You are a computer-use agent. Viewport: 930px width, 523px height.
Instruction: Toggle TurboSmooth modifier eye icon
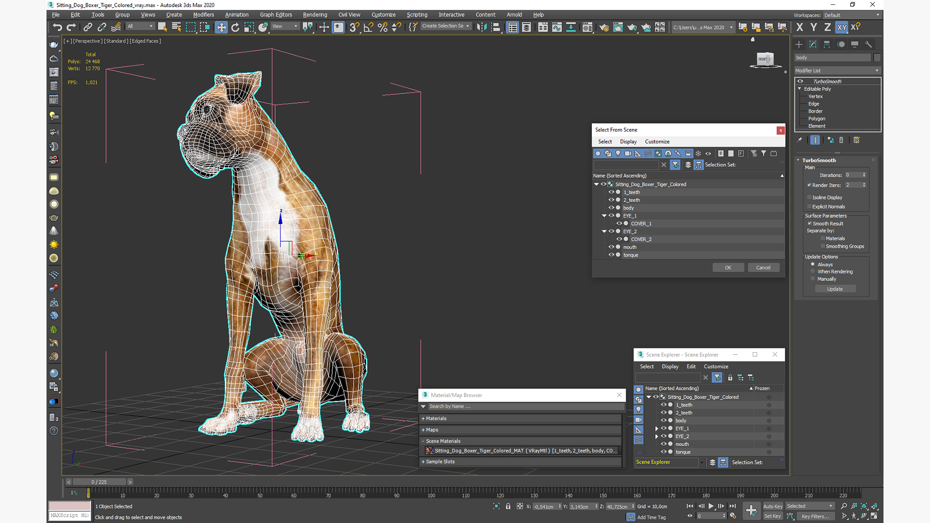point(800,81)
